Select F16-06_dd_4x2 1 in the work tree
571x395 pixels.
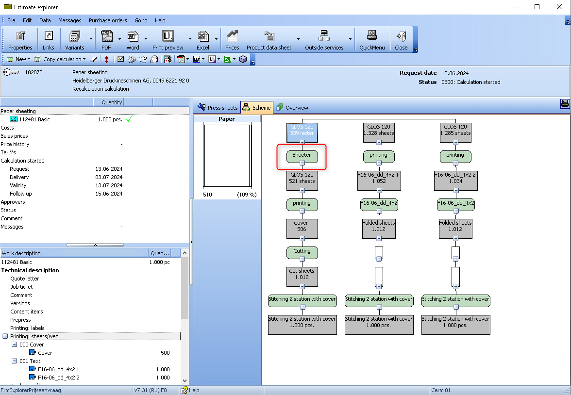58,369
